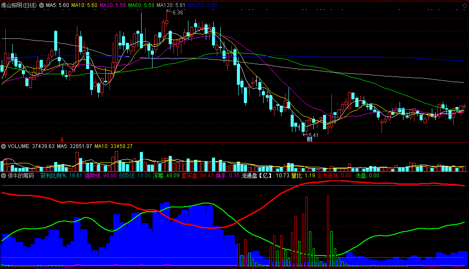Click the 主力进场: 0.00 value
The image size is (469, 269).
pos(334,176)
